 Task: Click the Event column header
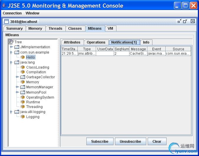tap(157, 49)
